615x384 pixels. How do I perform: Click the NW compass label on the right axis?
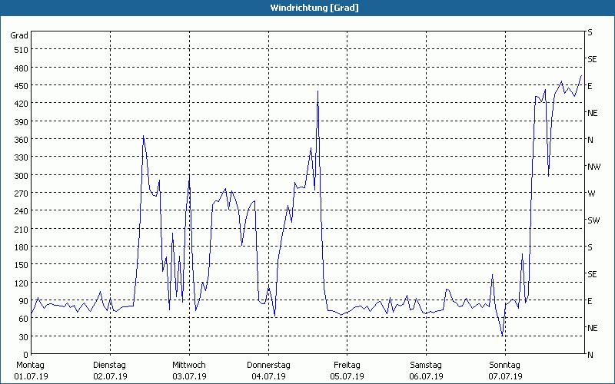(x=593, y=167)
